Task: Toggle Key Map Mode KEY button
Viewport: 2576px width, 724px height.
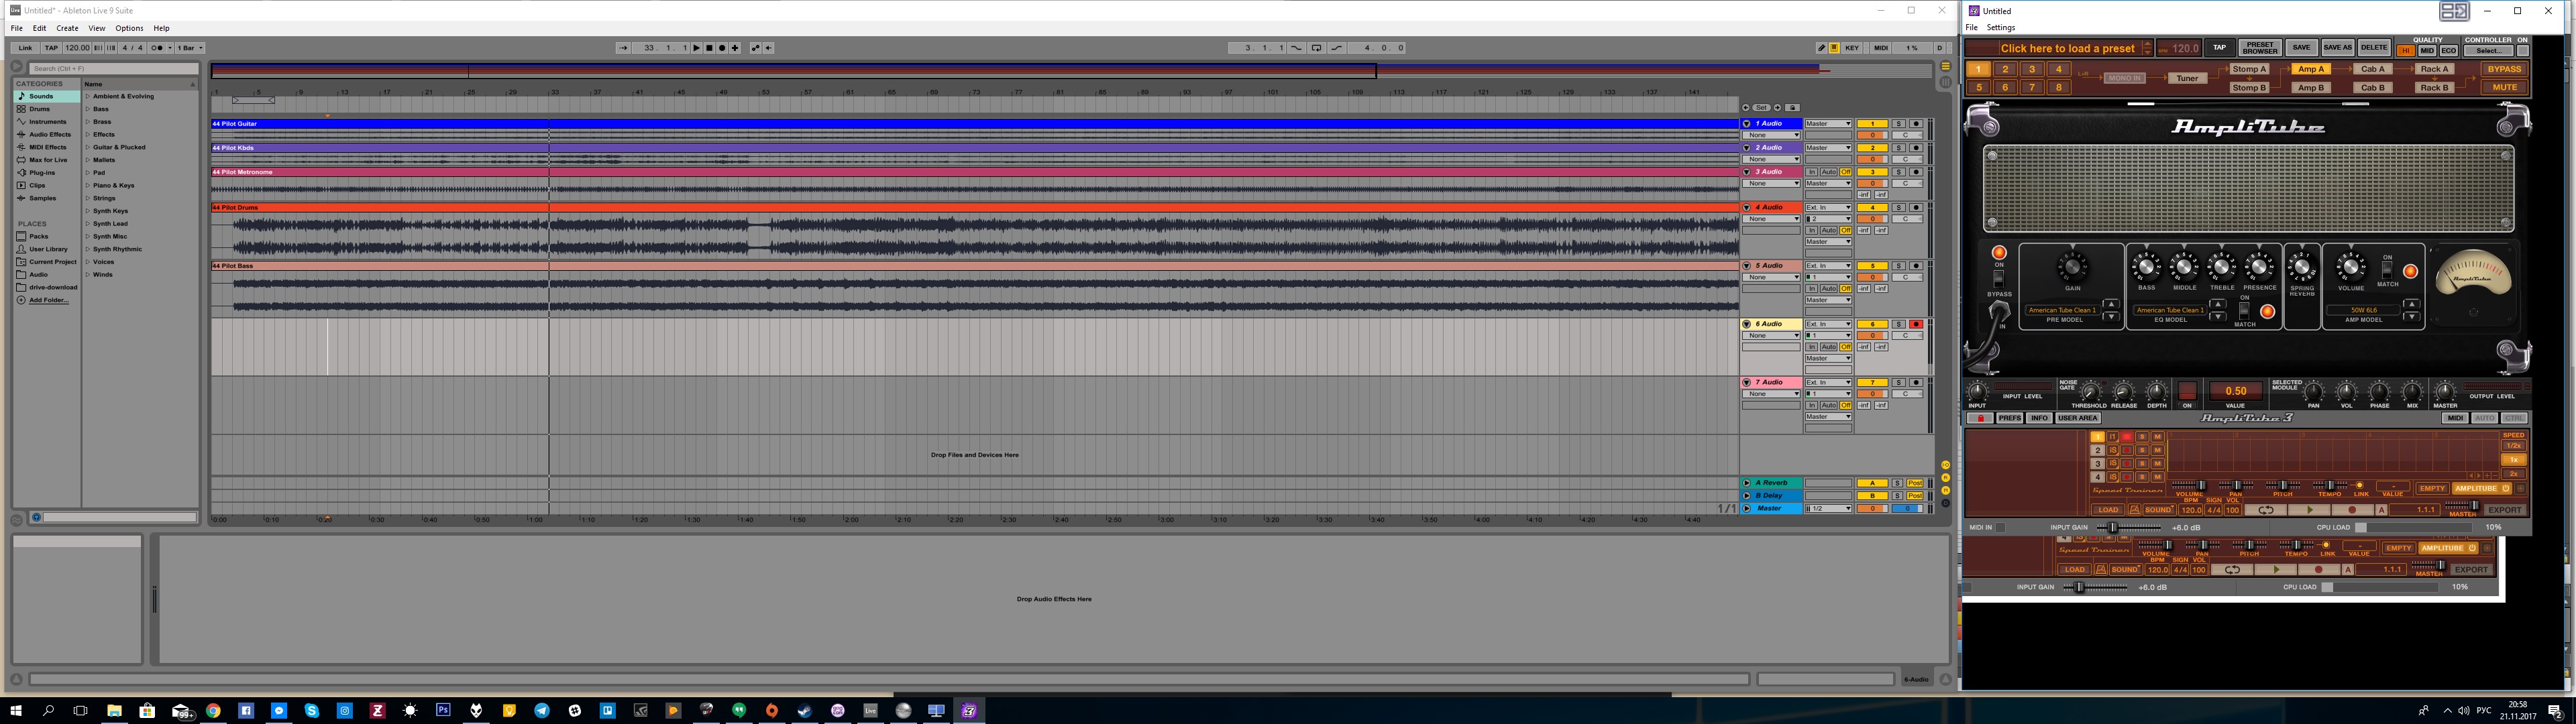Action: pyautogui.click(x=1852, y=48)
